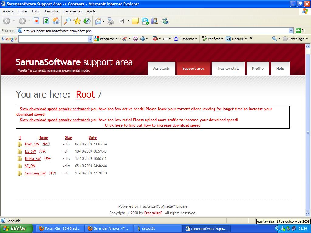Open the address bar URL dropdown
311x233 pixels.
(291, 31)
